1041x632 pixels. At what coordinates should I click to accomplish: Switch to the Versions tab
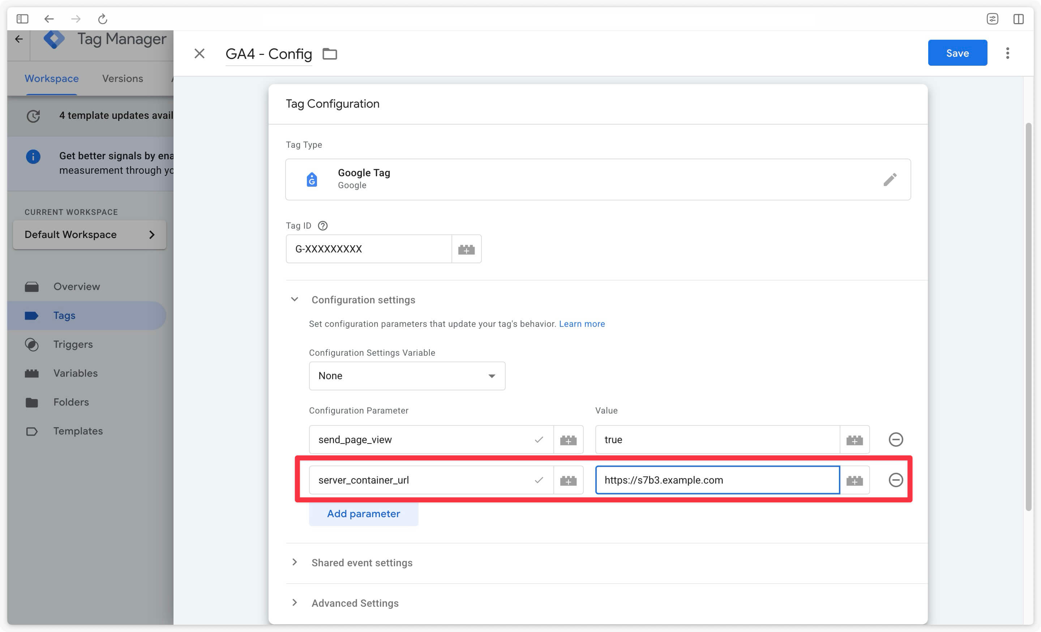point(122,78)
